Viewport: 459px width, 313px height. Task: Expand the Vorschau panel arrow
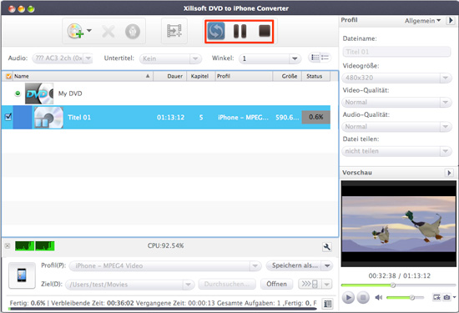(x=449, y=173)
